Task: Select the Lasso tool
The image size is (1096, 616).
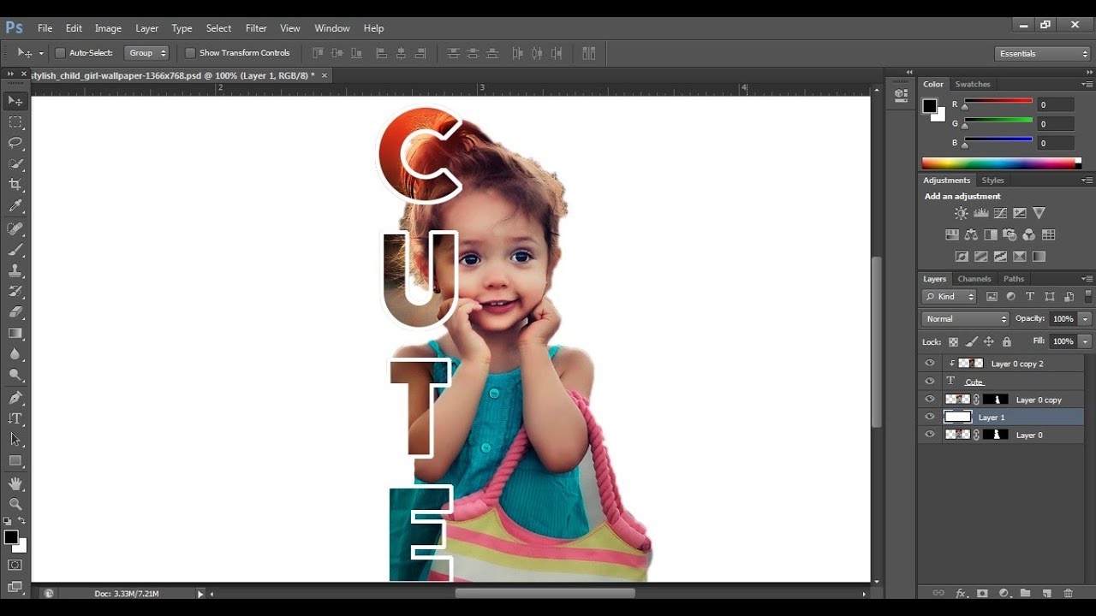Action: [15, 143]
